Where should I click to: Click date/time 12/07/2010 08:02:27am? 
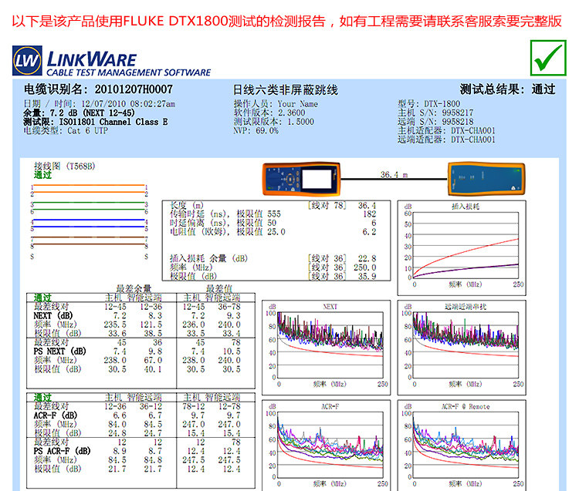pyautogui.click(x=127, y=104)
